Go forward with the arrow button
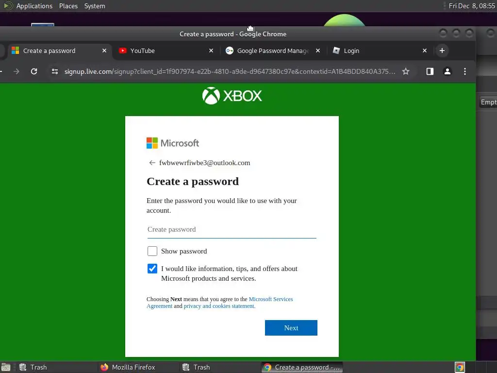 tap(16, 71)
